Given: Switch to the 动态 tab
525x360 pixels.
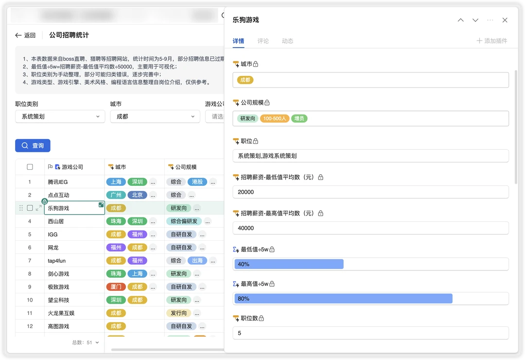Looking at the screenshot, I should pyautogui.click(x=287, y=41).
